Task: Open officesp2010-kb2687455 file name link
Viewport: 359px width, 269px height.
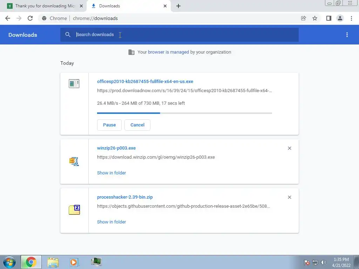Action: pos(145,81)
